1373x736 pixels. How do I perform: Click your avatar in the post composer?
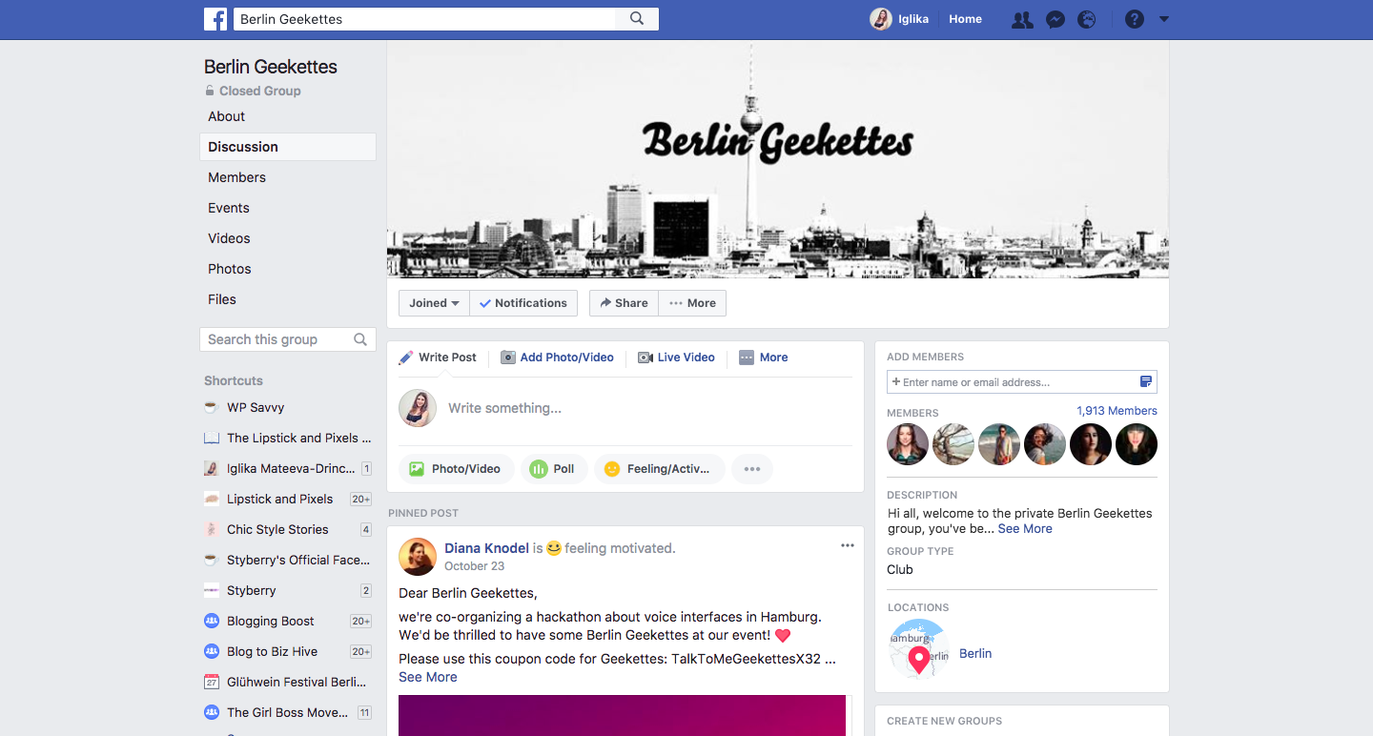[418, 408]
